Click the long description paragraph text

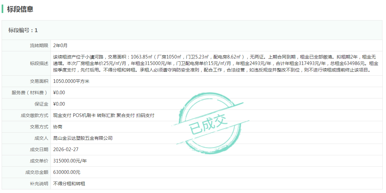tap(215, 63)
